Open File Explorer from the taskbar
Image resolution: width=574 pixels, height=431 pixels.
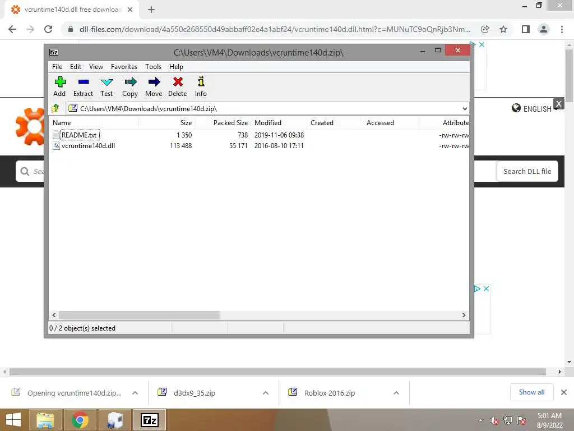45,420
